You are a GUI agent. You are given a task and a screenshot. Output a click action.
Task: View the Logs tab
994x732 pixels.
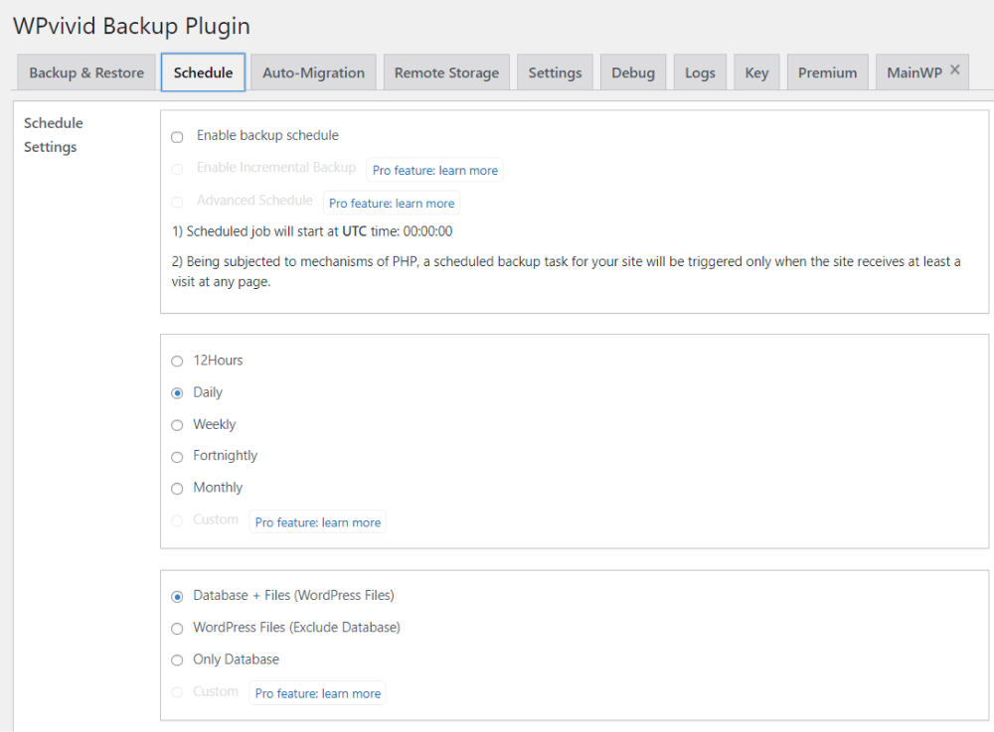pyautogui.click(x=700, y=73)
